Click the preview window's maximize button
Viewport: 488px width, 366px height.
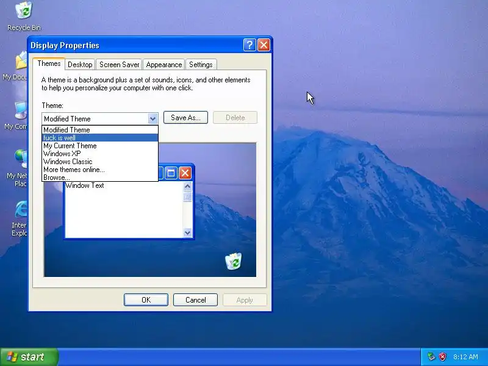coord(171,173)
